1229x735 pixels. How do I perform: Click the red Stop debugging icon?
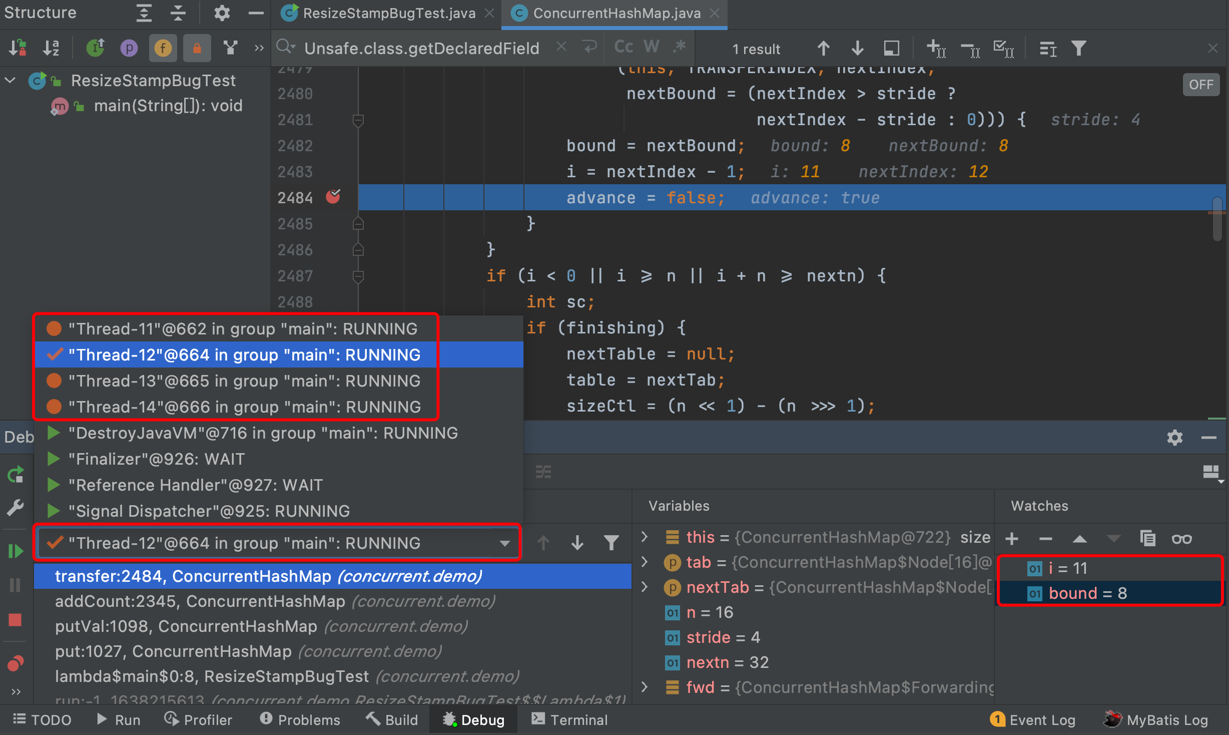[x=15, y=620]
